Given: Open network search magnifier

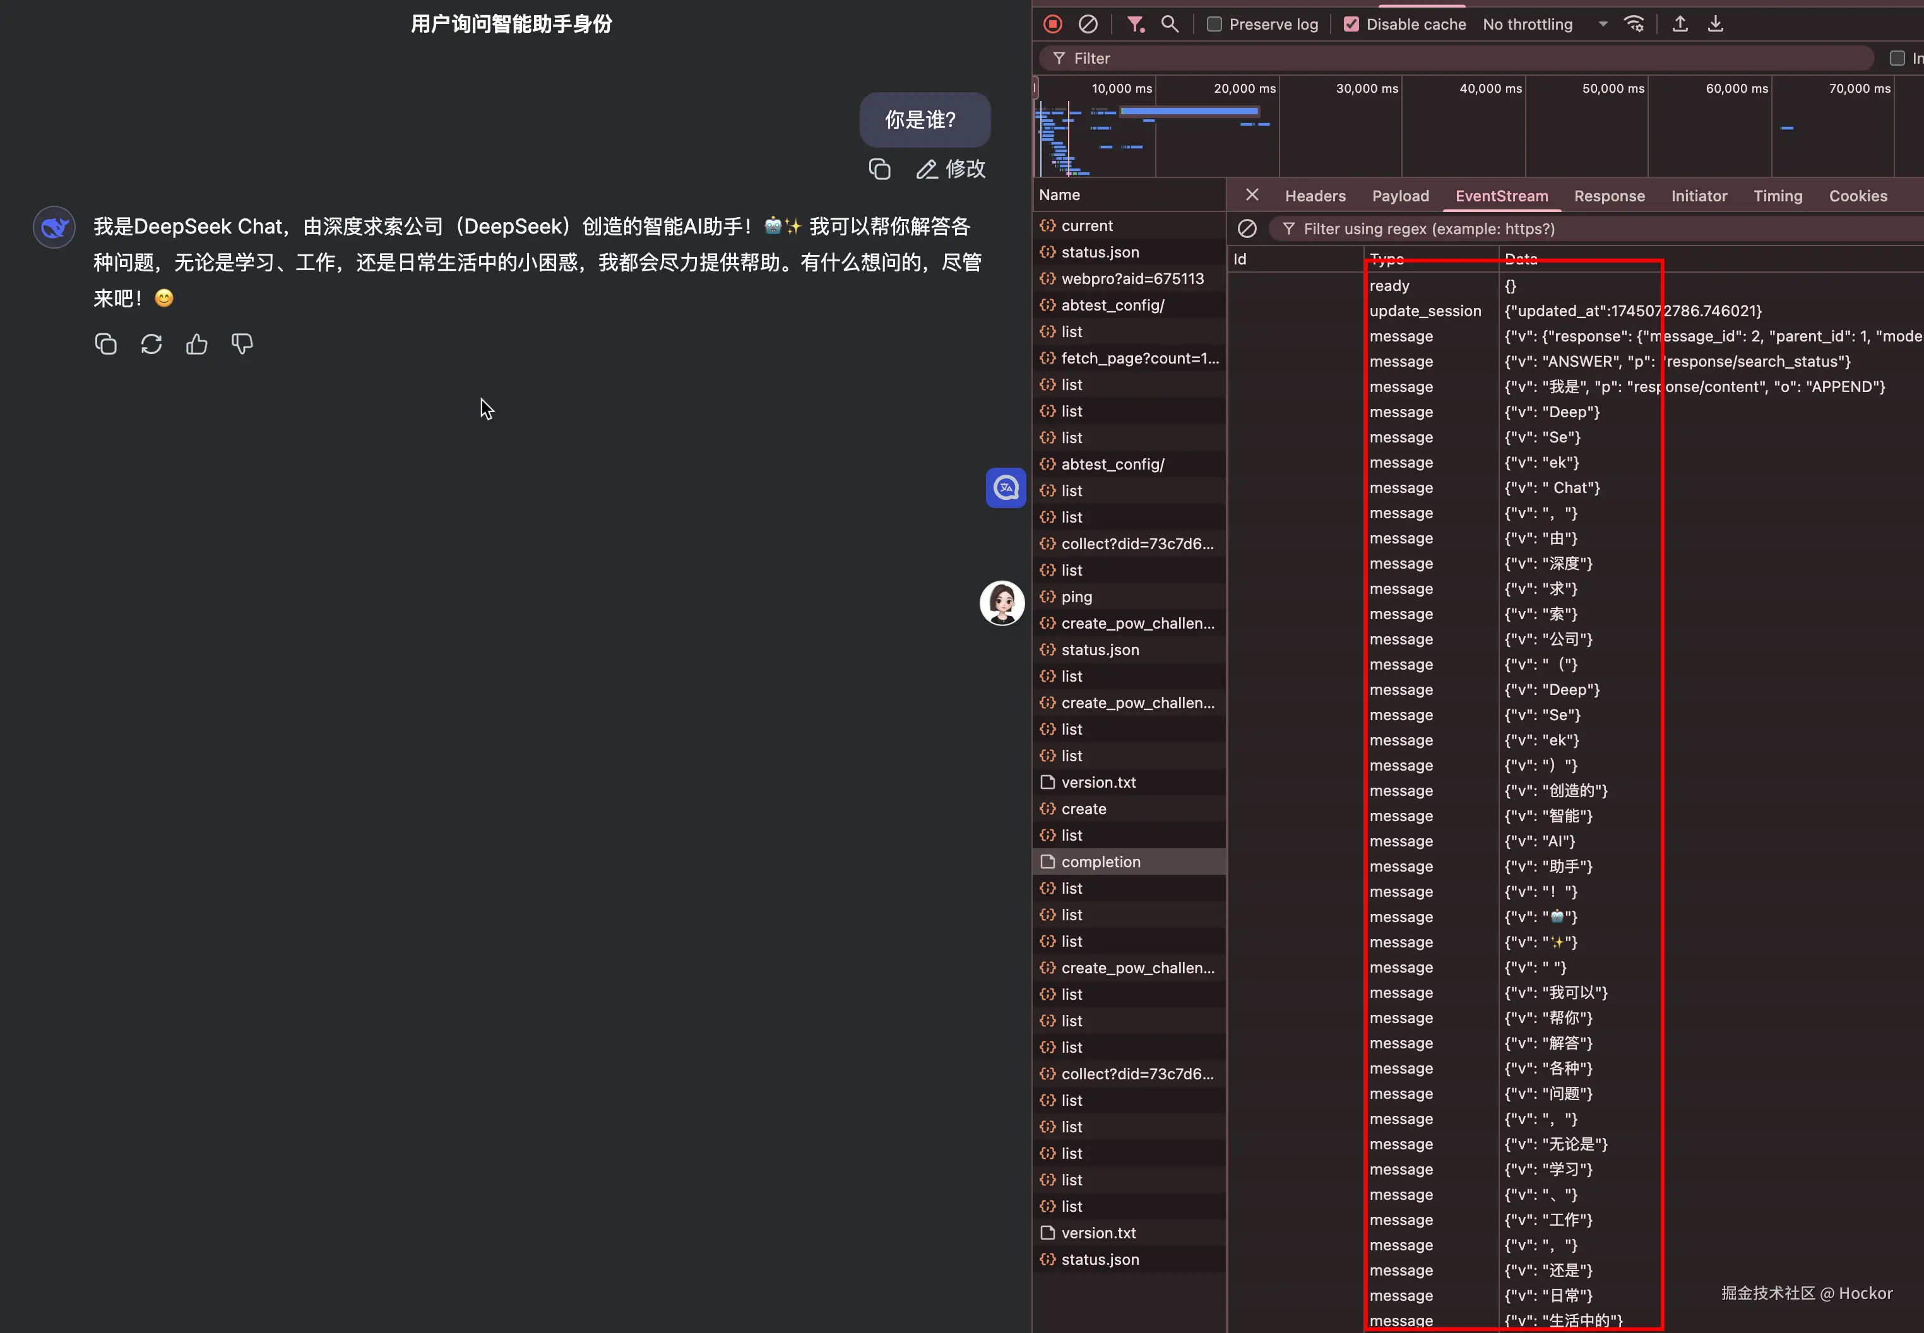Looking at the screenshot, I should pos(1170,24).
